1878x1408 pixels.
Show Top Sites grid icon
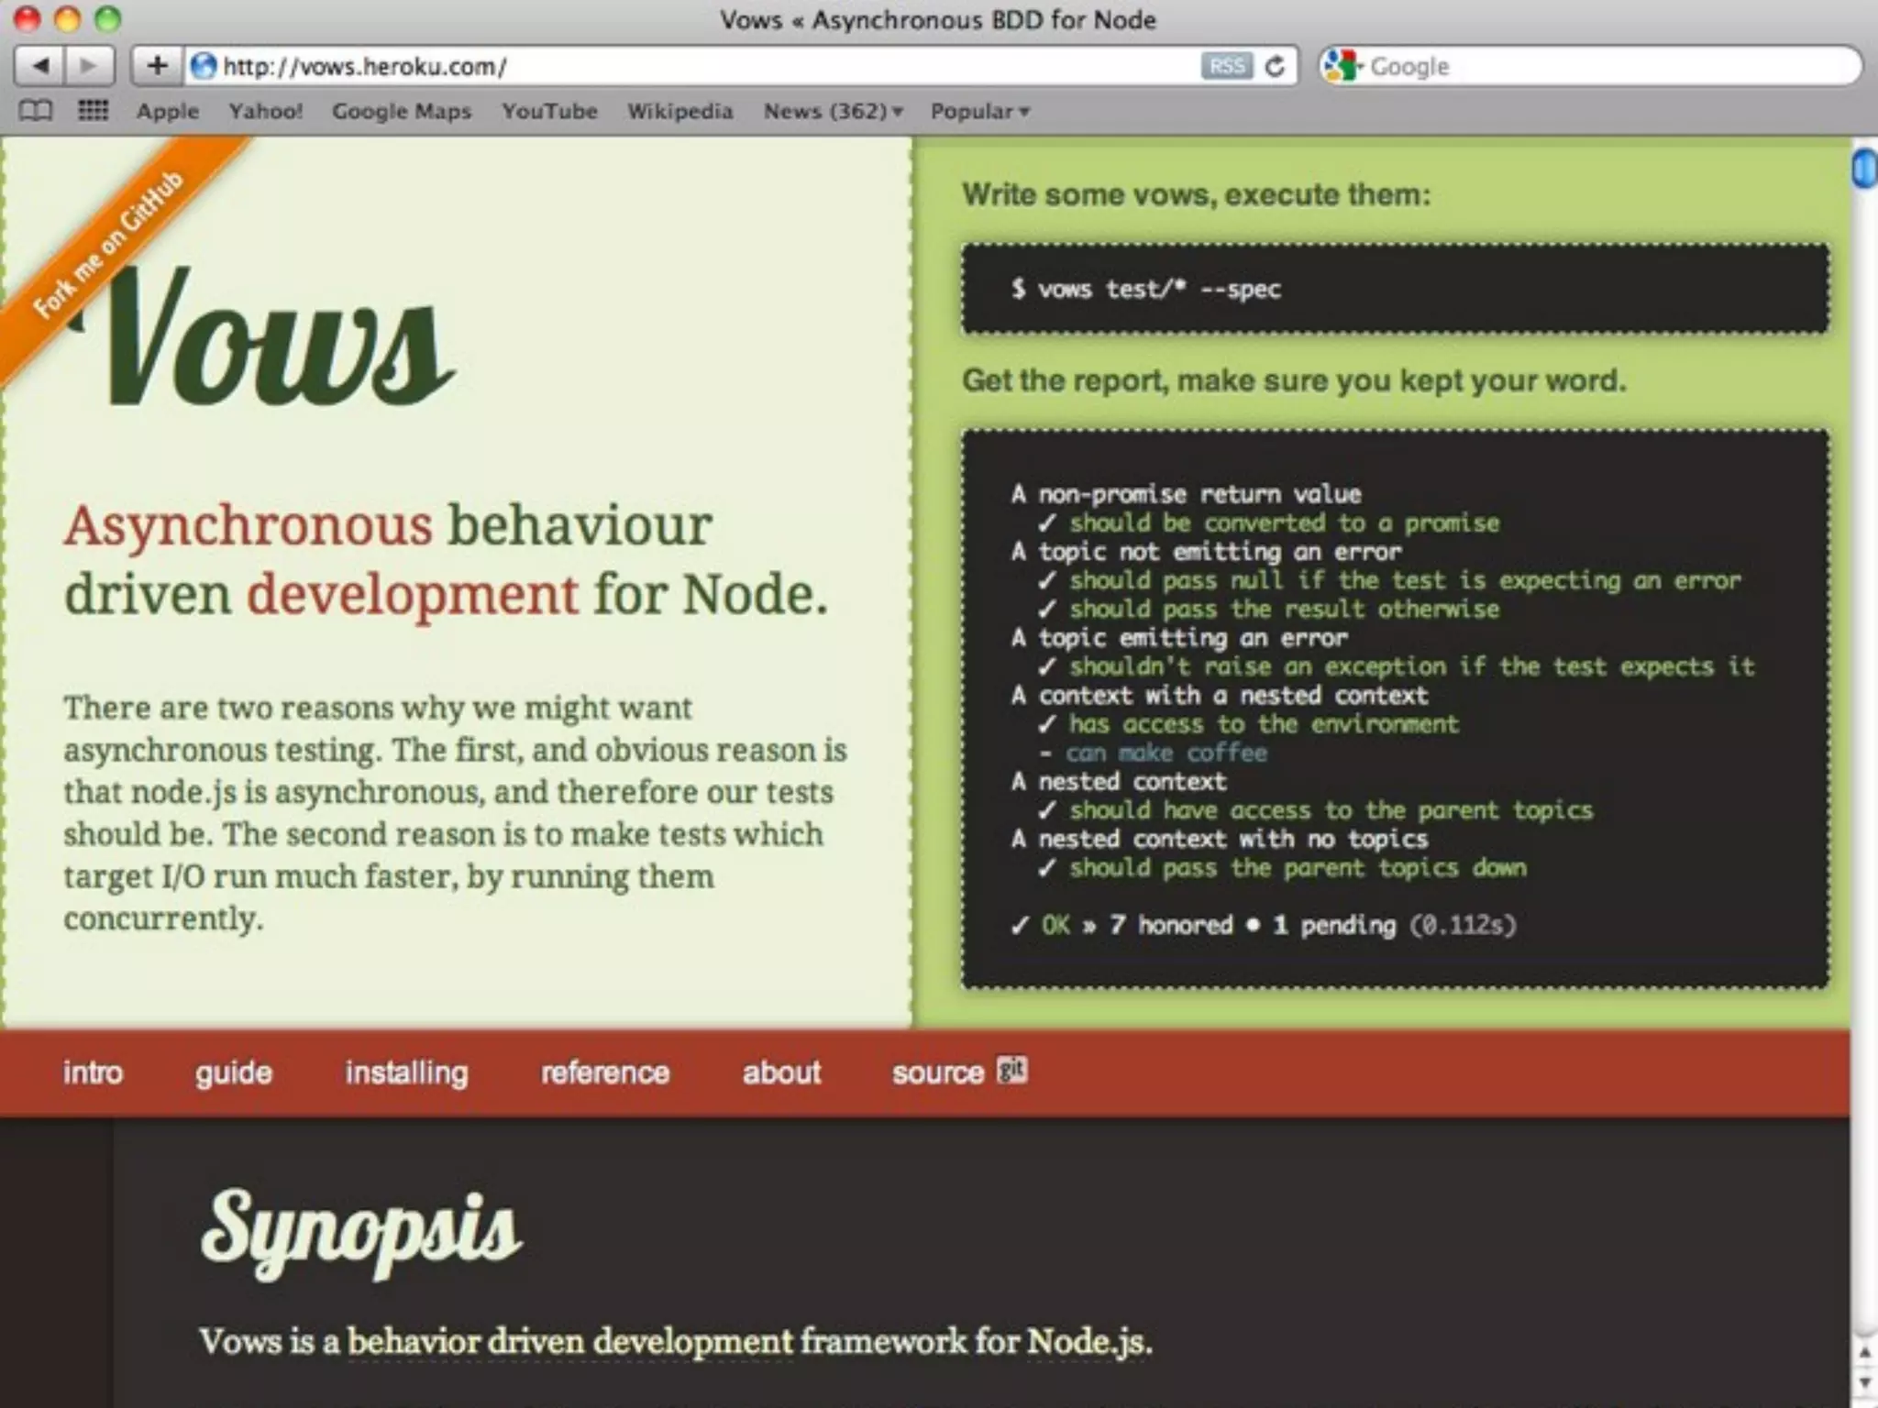click(x=93, y=111)
